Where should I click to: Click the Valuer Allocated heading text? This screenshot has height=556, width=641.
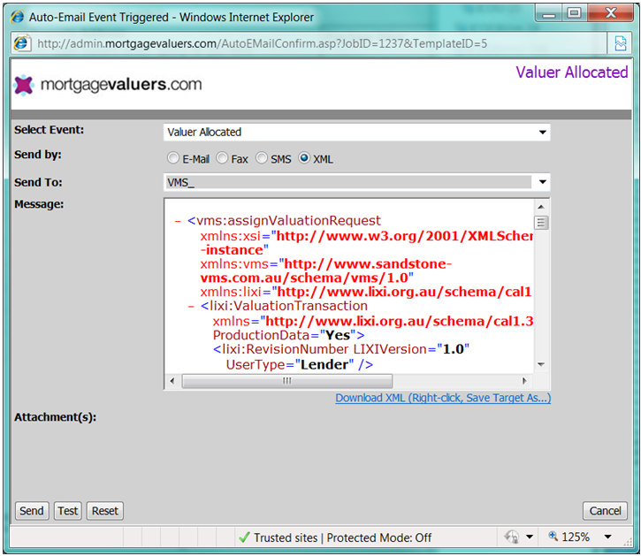571,72
